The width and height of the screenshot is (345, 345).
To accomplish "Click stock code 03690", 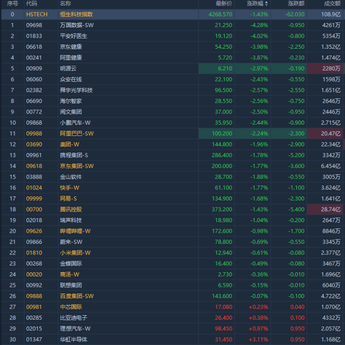I will 34,144.
